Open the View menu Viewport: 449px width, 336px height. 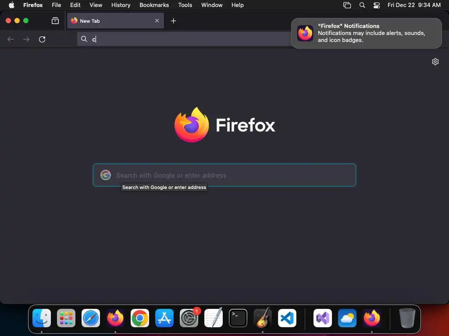(96, 5)
